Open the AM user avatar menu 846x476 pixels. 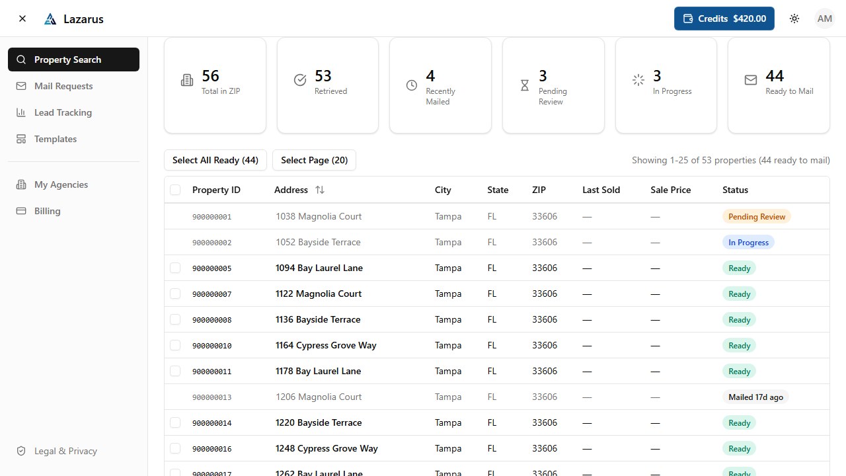(x=825, y=19)
